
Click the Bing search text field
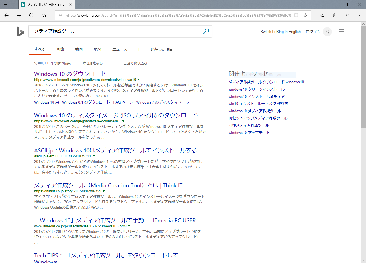116,31
